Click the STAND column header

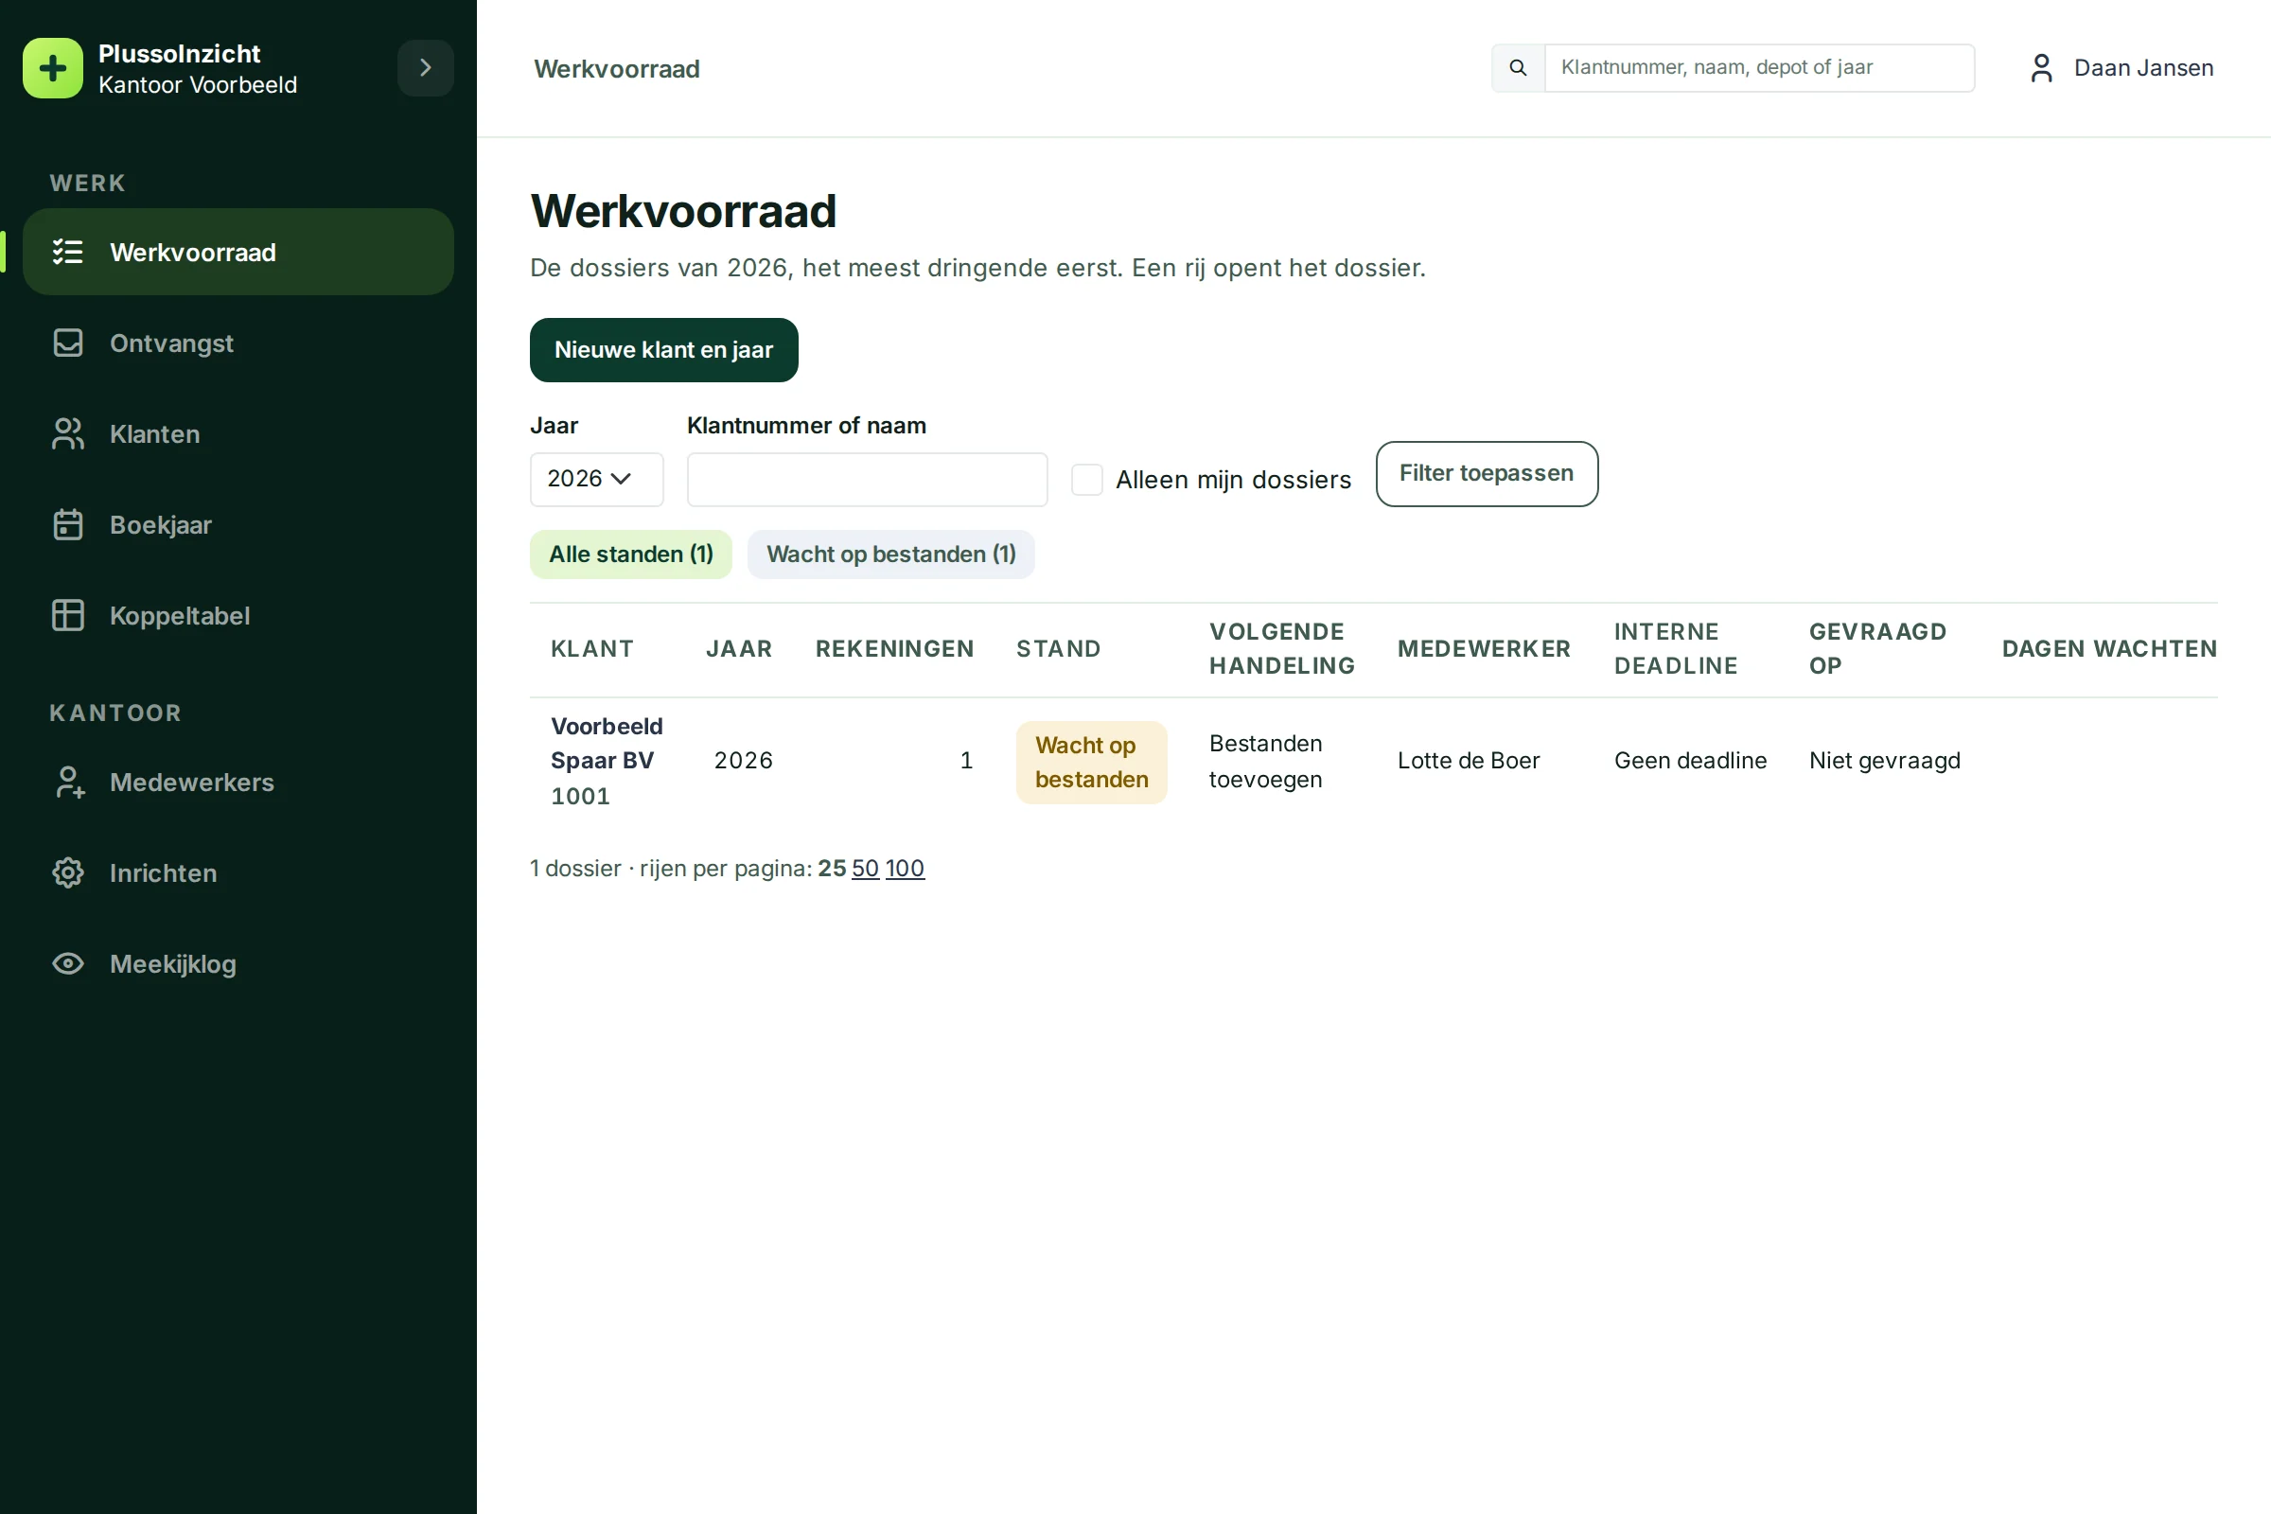pos(1058,649)
